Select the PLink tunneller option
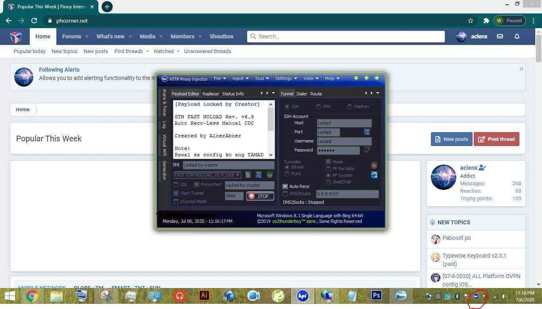This screenshot has height=309, width=542. click(x=287, y=174)
